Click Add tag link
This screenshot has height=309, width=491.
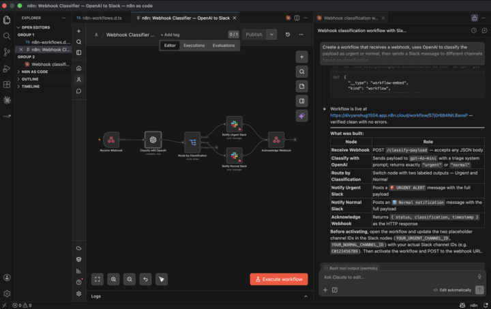coord(170,35)
